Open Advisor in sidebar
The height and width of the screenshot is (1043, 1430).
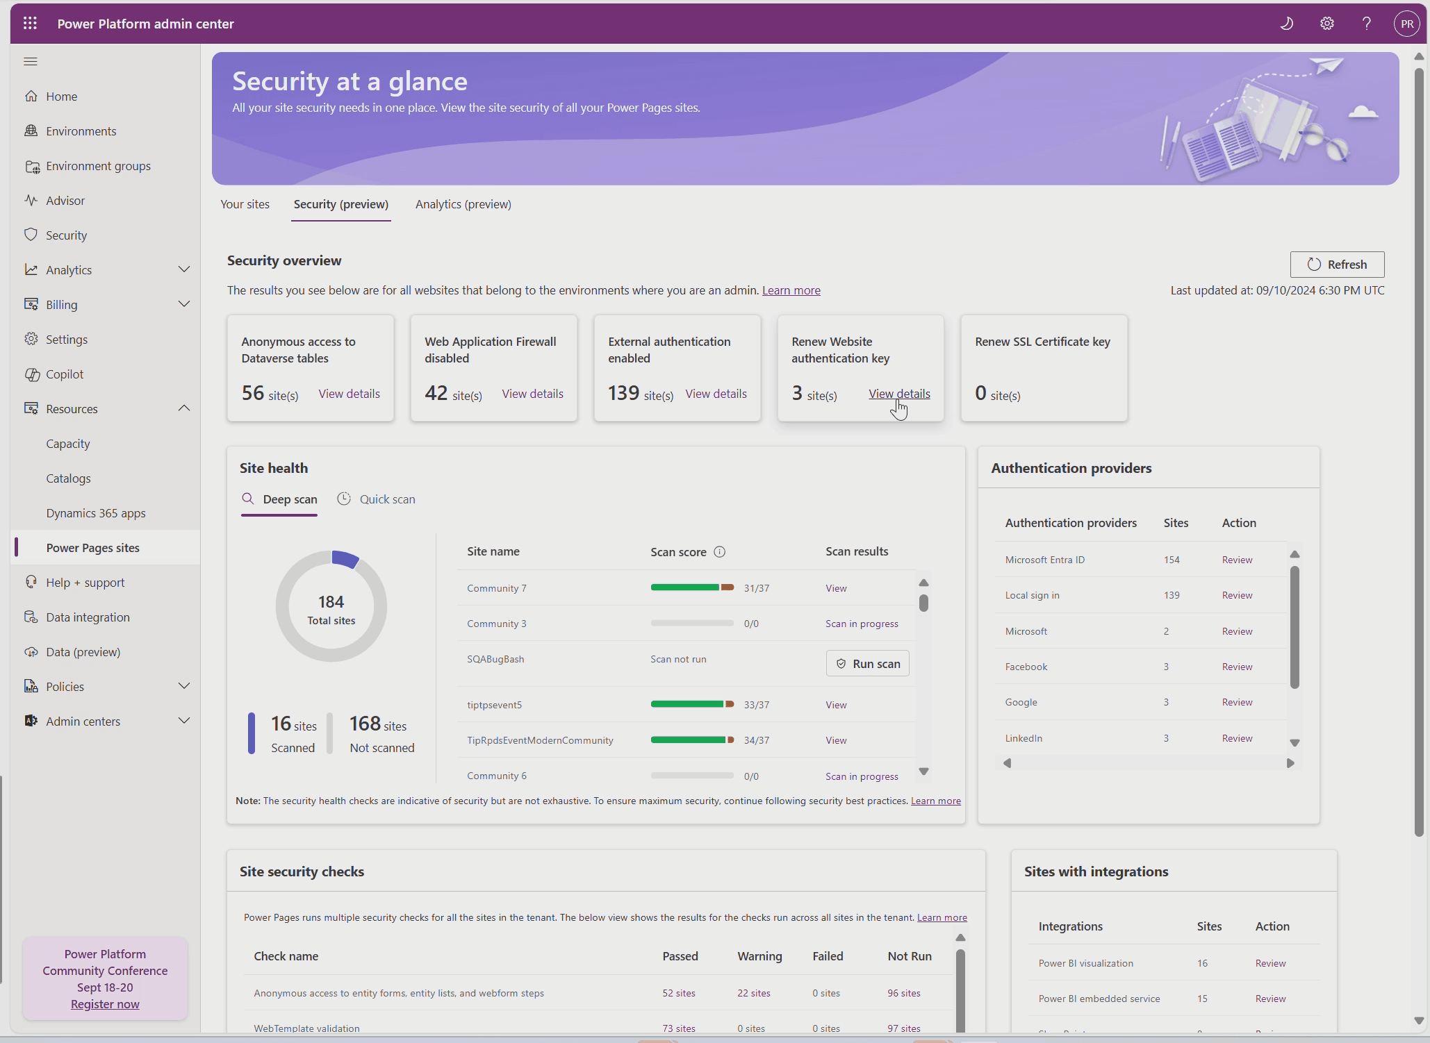[x=65, y=201]
